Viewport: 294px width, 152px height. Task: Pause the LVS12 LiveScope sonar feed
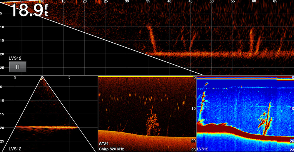click(x=18, y=67)
